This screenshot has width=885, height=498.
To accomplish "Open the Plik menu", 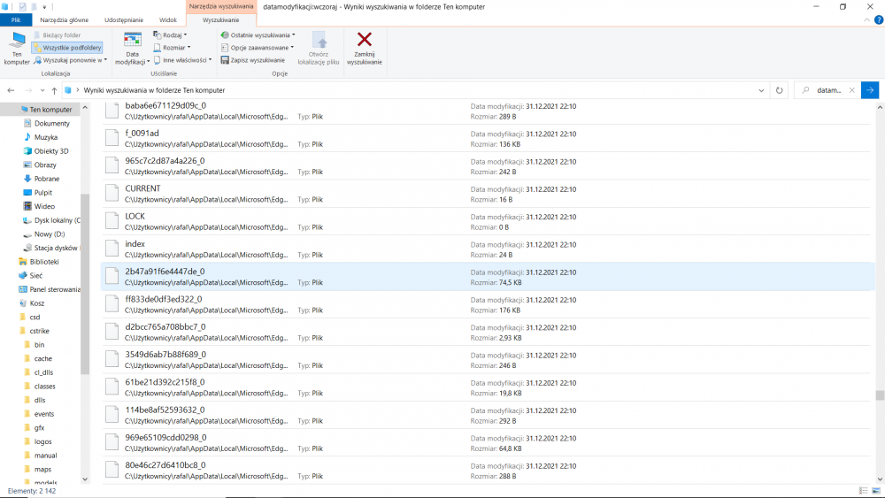I will click(x=16, y=19).
